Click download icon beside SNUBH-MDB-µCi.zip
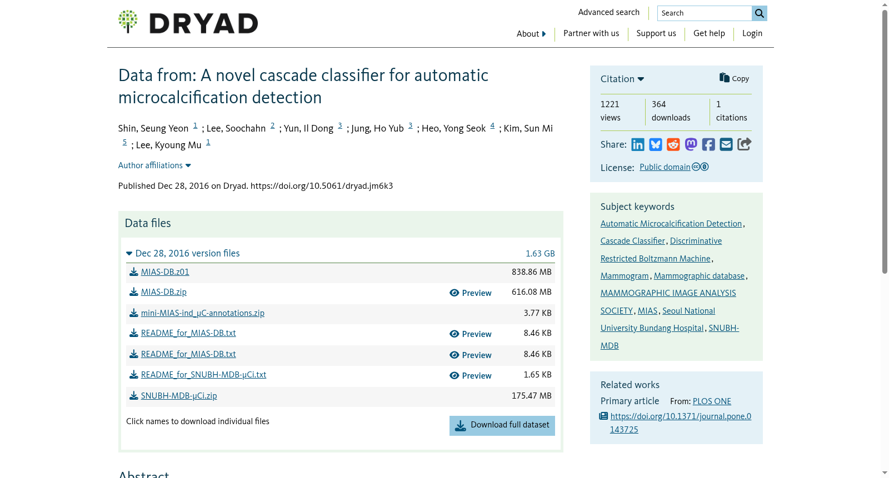The height and width of the screenshot is (478, 889). 134,396
